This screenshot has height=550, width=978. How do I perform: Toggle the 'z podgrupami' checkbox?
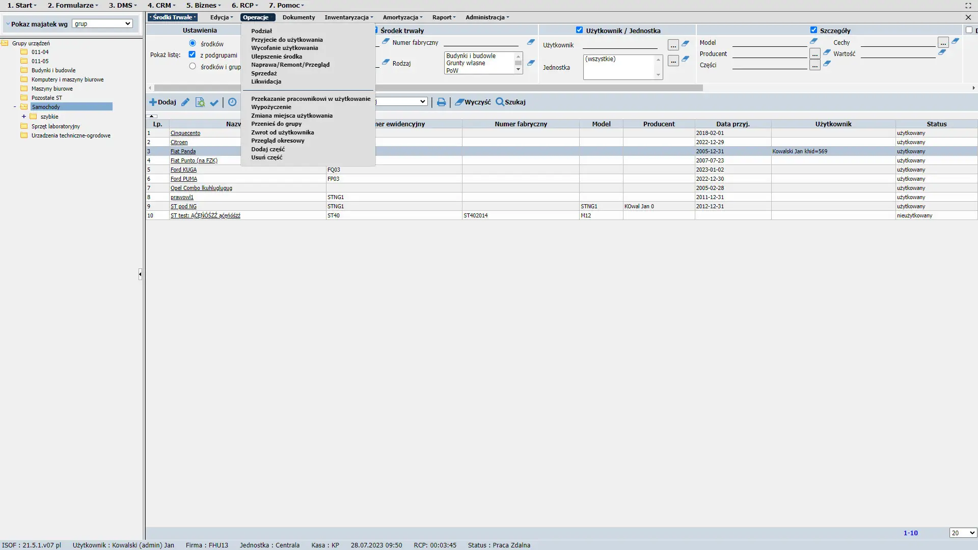[192, 54]
